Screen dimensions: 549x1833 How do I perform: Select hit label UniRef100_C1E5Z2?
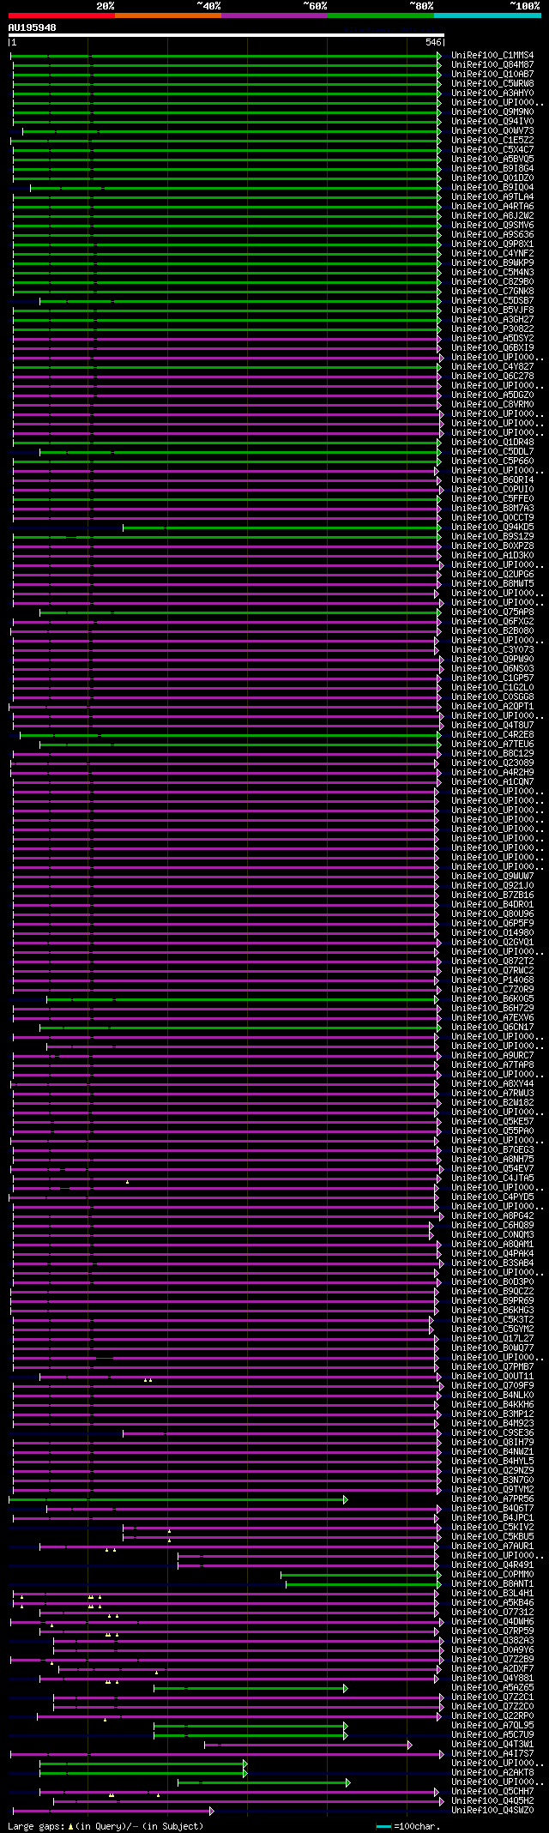coord(492,141)
